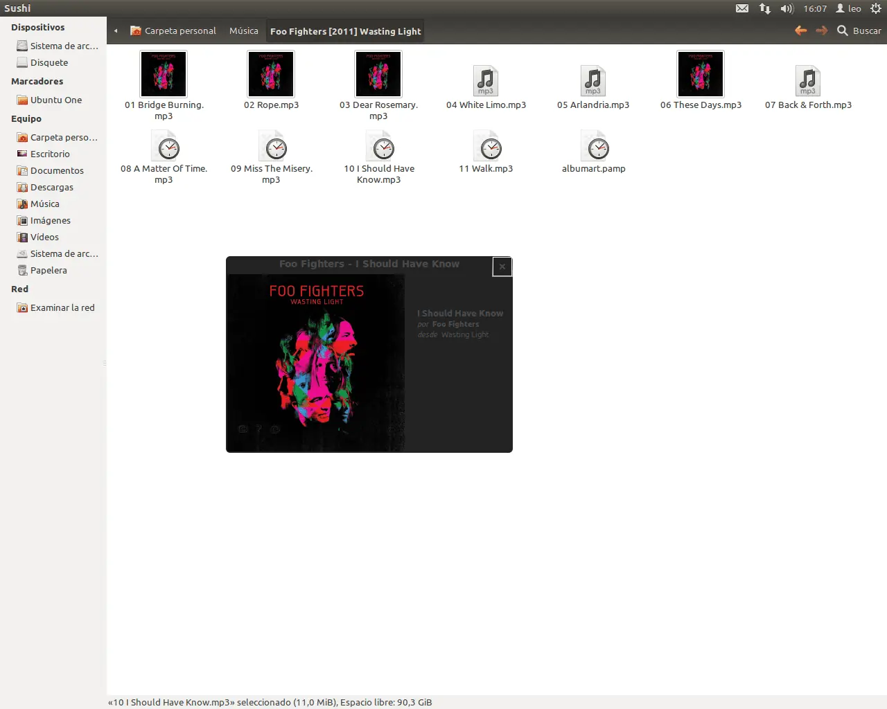The height and width of the screenshot is (709, 887).
Task: Select the 06 These Days.mp3 file icon
Action: [x=701, y=74]
